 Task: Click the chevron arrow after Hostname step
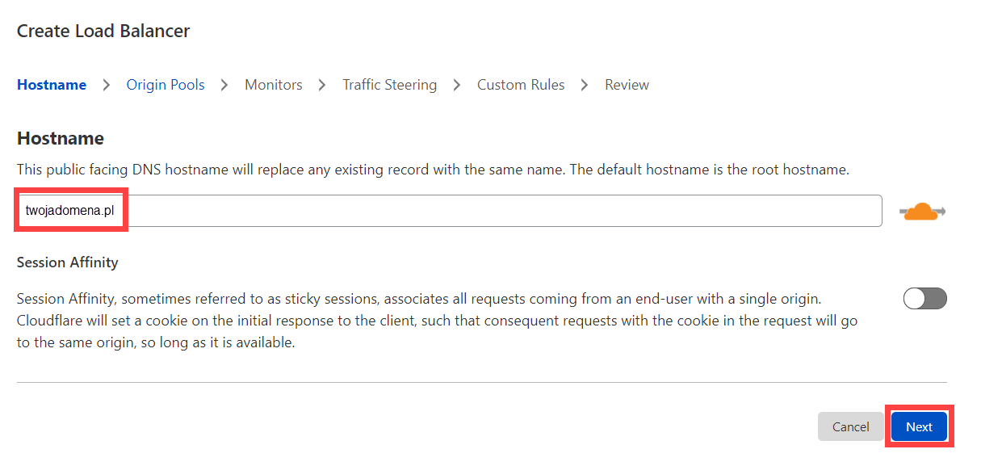[x=107, y=85]
